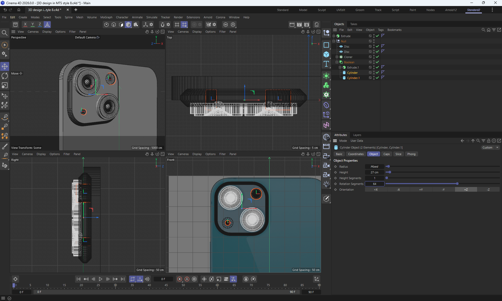Switch to the Caps tab in Attributes
Screen dimensions: 502x301
(x=386, y=154)
